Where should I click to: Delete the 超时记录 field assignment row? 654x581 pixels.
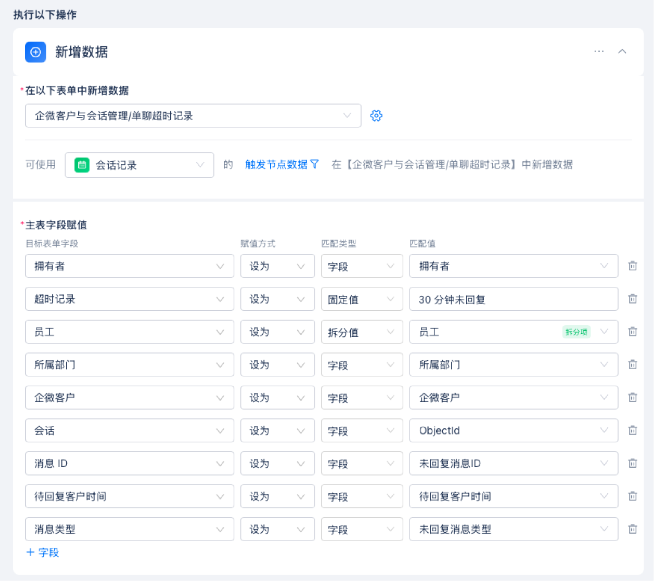pyautogui.click(x=632, y=299)
